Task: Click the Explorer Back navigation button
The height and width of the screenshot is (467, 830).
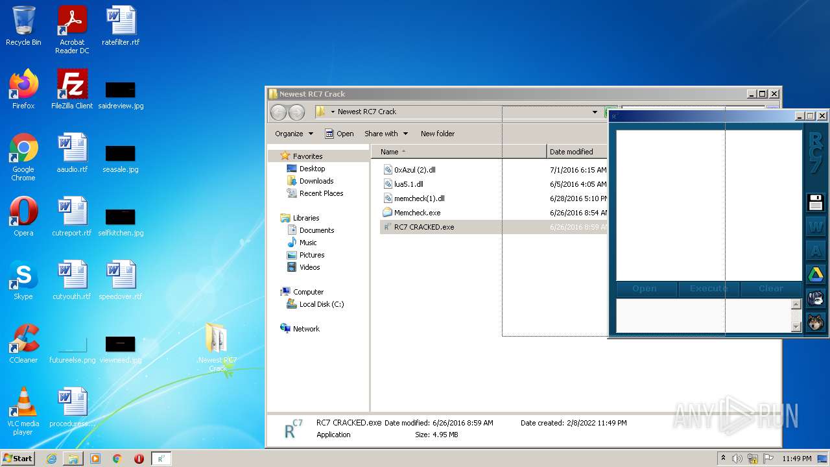Action: [x=278, y=112]
